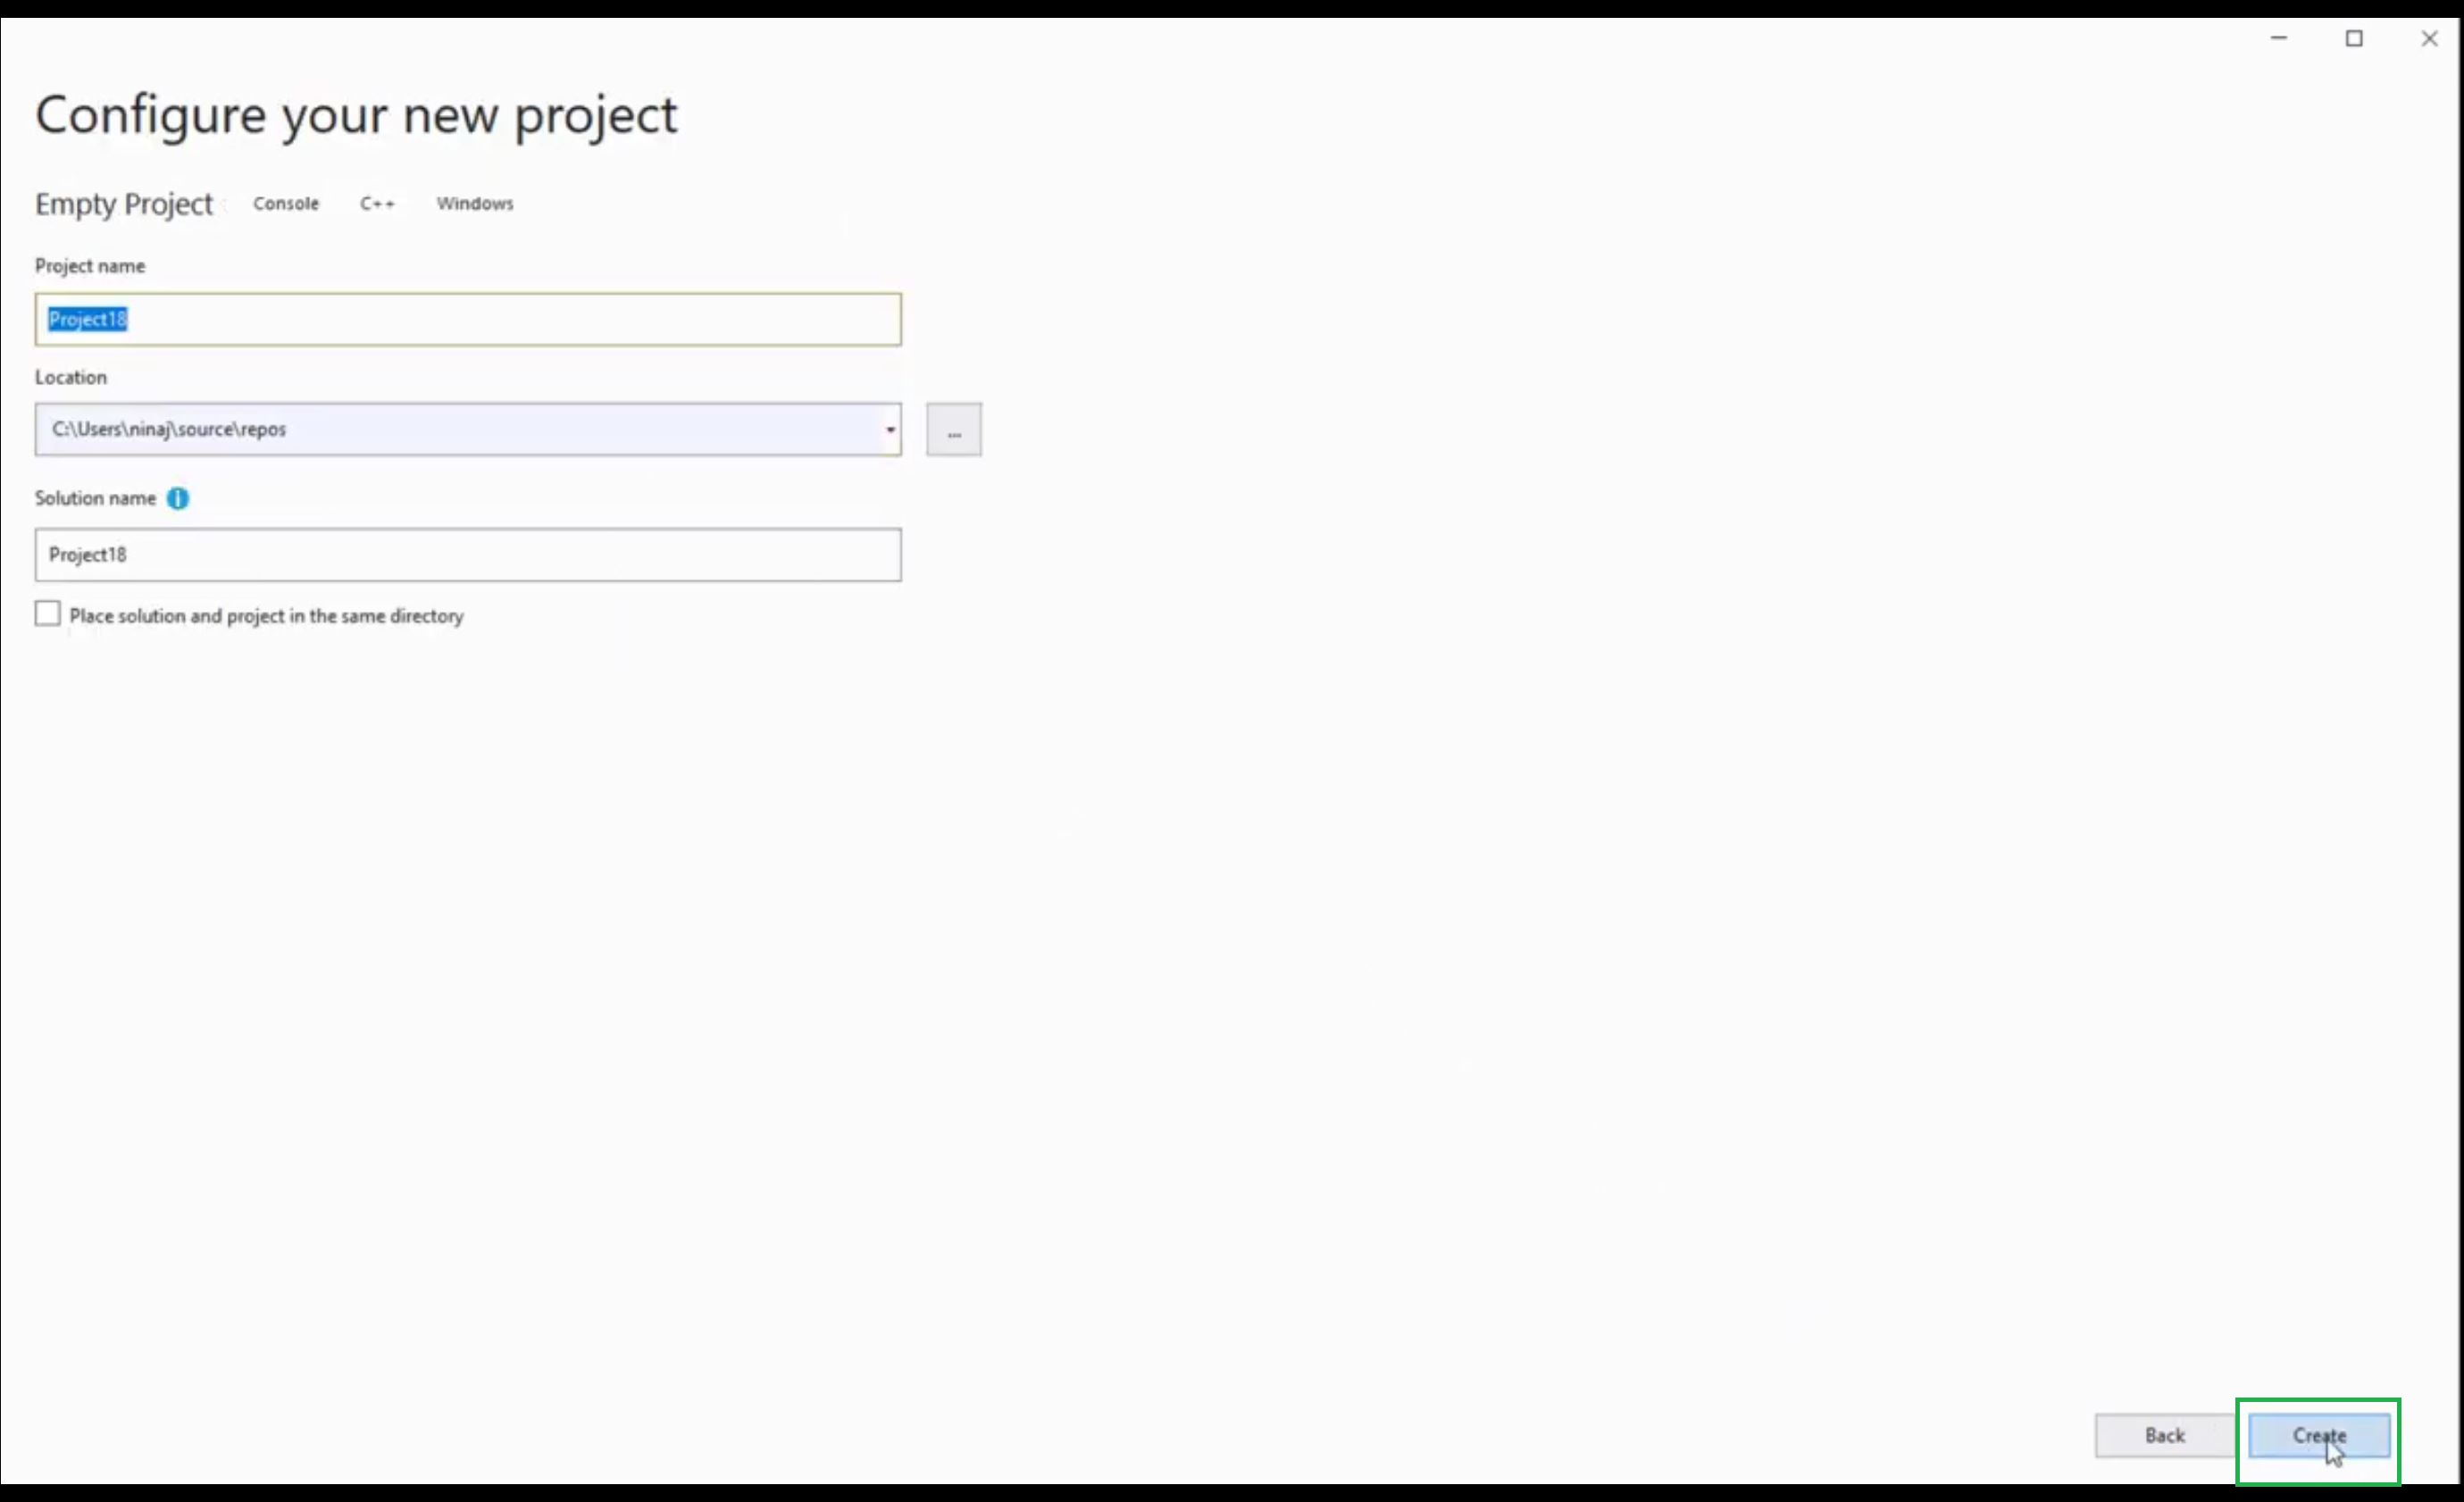Maximize the project configuration window
The height and width of the screenshot is (1502, 2464).
[x=2354, y=38]
